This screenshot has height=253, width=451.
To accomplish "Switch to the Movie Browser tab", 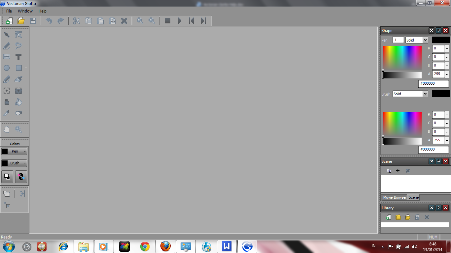I will (x=394, y=197).
